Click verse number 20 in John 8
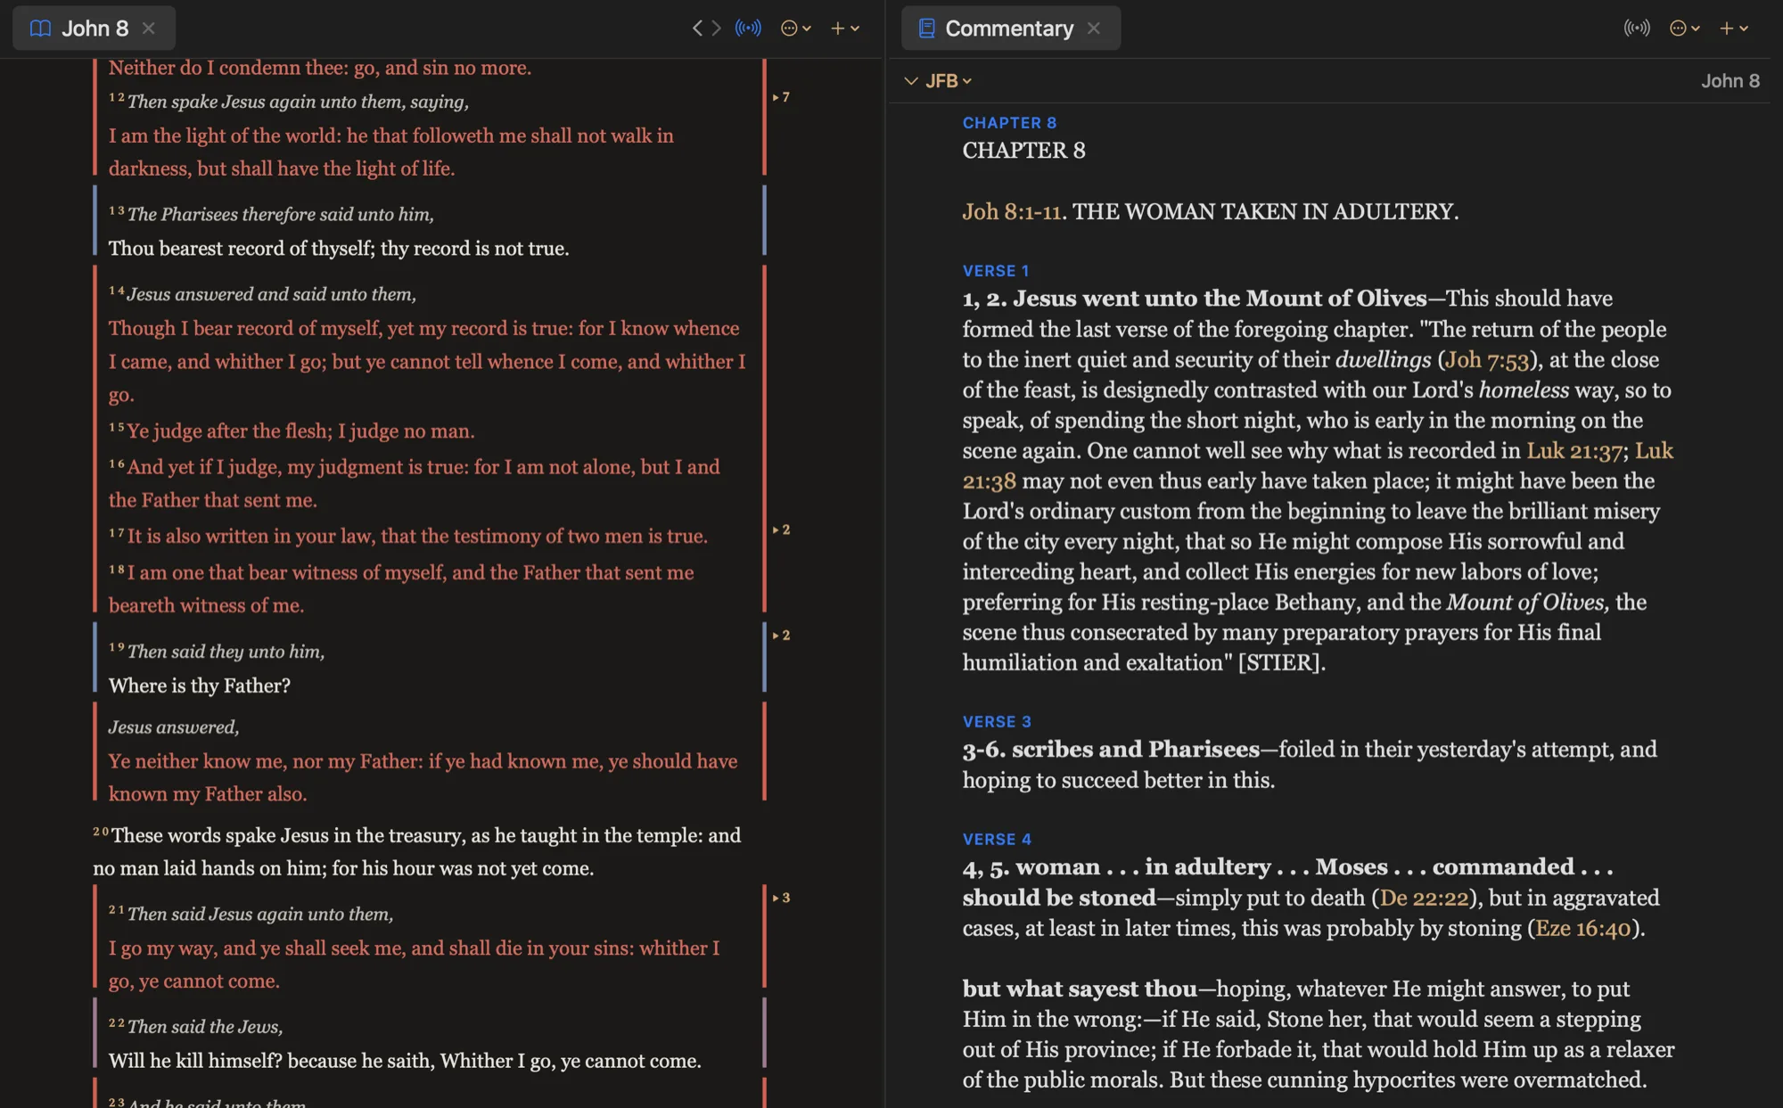The width and height of the screenshot is (1783, 1108). [101, 832]
